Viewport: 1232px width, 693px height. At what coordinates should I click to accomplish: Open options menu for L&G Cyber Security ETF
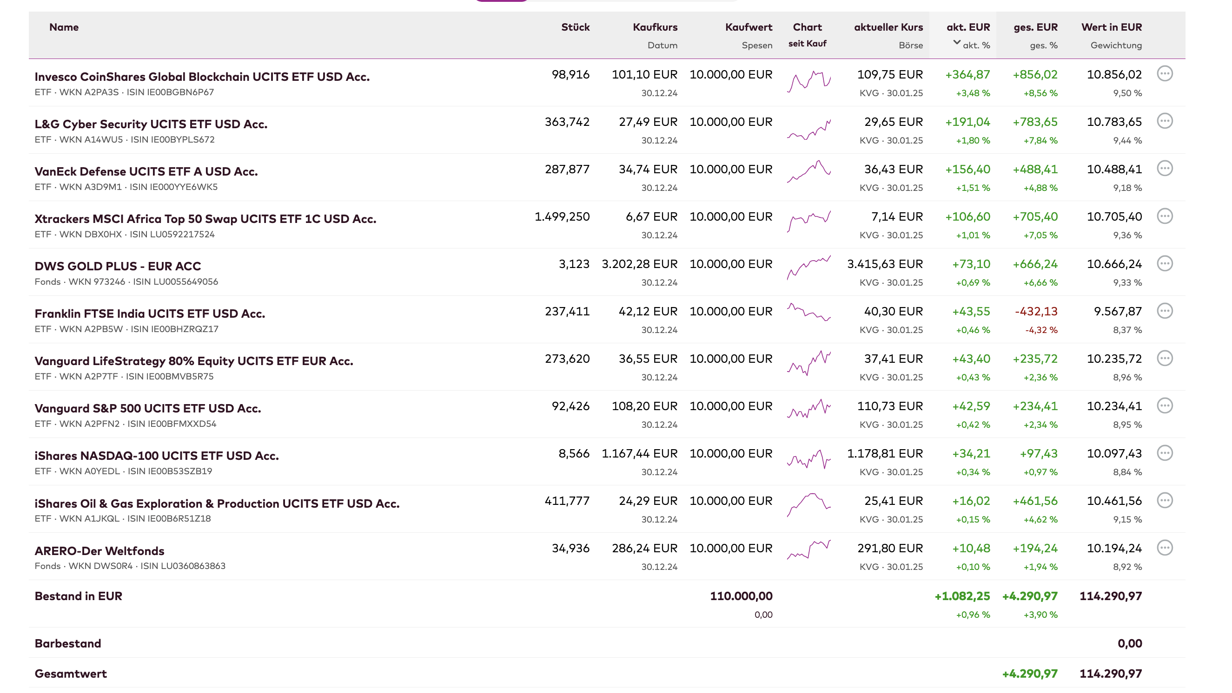[x=1165, y=121]
